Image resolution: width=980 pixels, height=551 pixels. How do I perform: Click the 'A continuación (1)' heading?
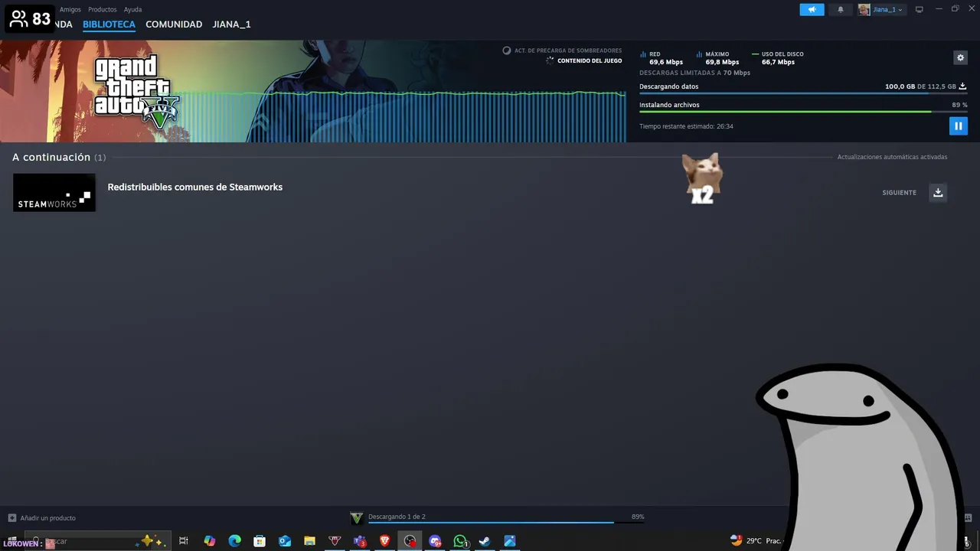(59, 157)
